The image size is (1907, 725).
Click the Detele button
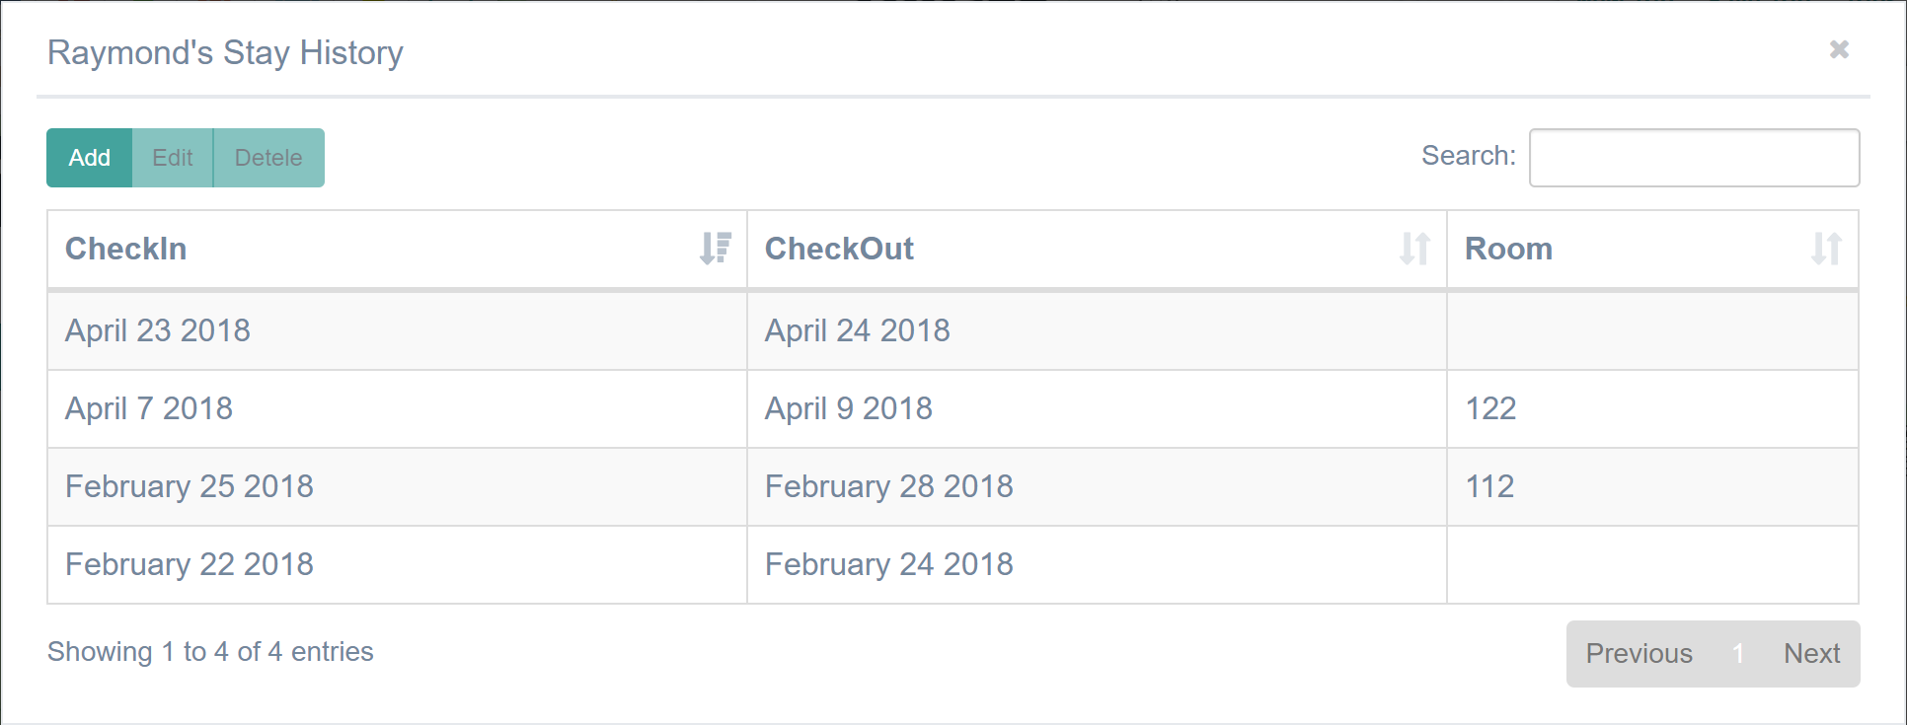click(x=268, y=158)
